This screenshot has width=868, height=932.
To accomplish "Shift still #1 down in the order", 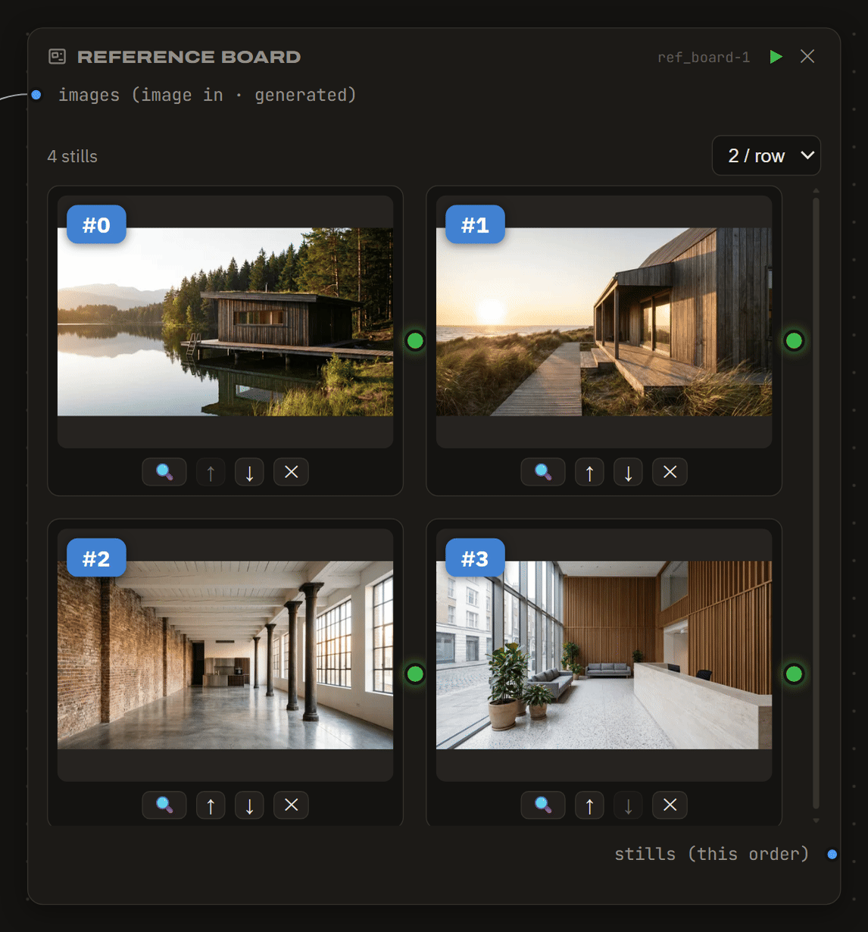I will coord(628,472).
